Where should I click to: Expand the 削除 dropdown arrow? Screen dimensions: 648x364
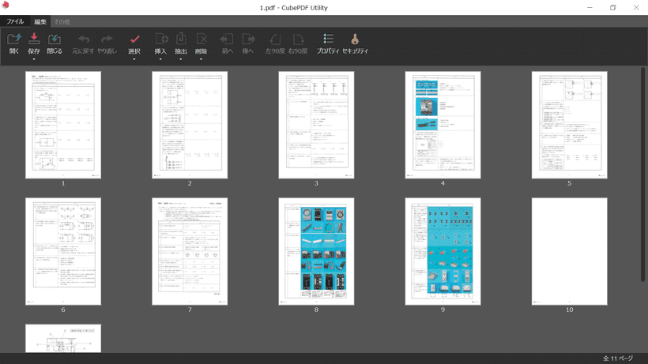click(x=202, y=59)
